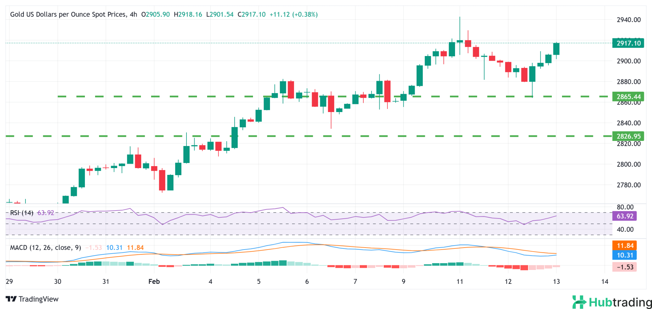
Task: Select date 11 on the time axis
Action: 460,281
